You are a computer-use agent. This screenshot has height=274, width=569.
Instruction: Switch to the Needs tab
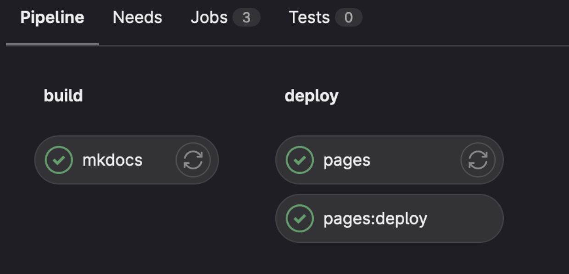click(137, 17)
